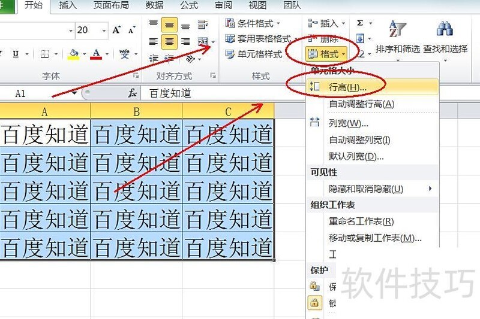Screen dimensions: 480x319
Task: Expand the fill color dropdown arrow
Action: coord(84,54)
